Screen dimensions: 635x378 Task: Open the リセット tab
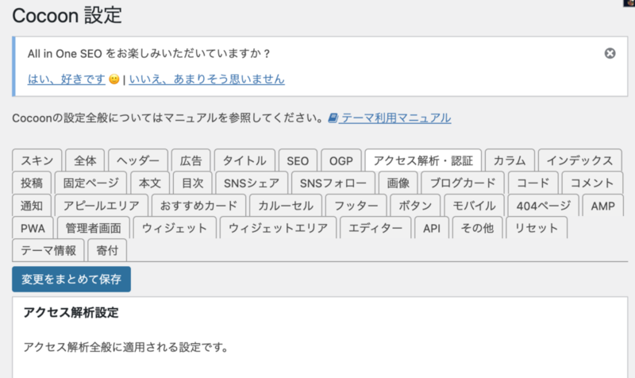pyautogui.click(x=537, y=228)
